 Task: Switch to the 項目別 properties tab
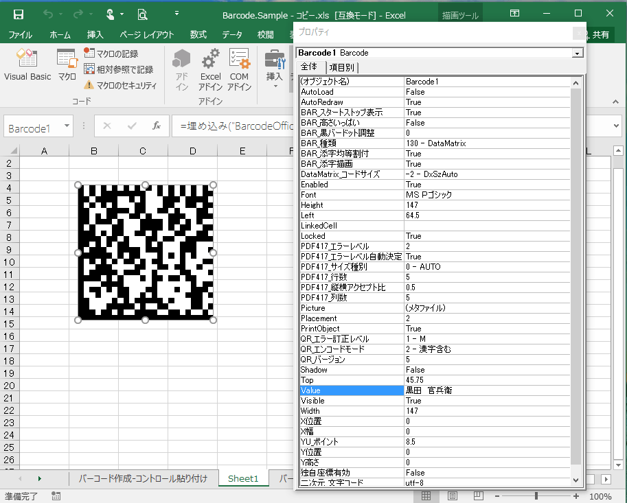pos(341,67)
